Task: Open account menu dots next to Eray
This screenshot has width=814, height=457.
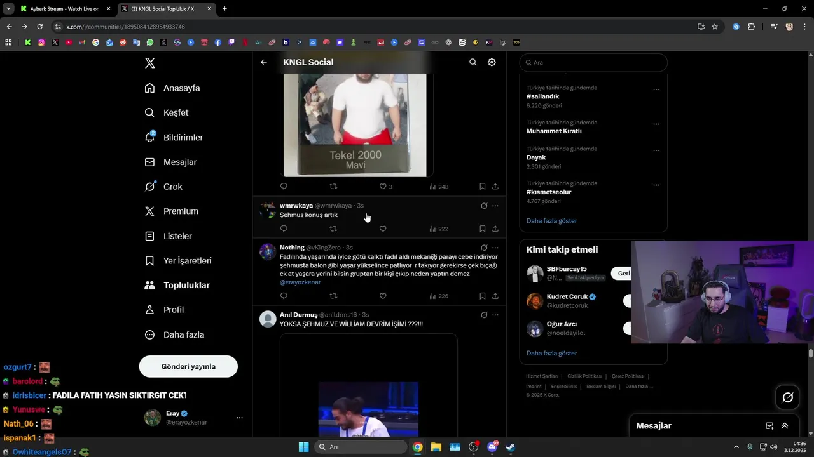Action: pyautogui.click(x=240, y=418)
